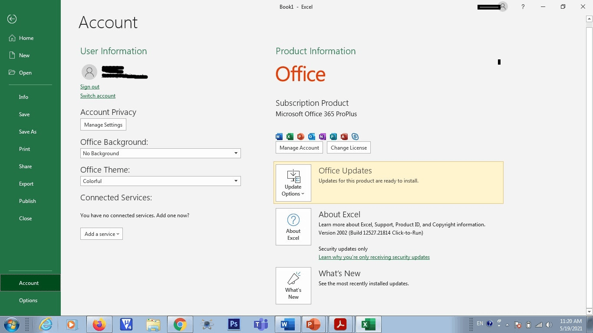Image resolution: width=593 pixels, height=333 pixels.
Task: Open Firefox from the taskbar
Action: pos(99,324)
